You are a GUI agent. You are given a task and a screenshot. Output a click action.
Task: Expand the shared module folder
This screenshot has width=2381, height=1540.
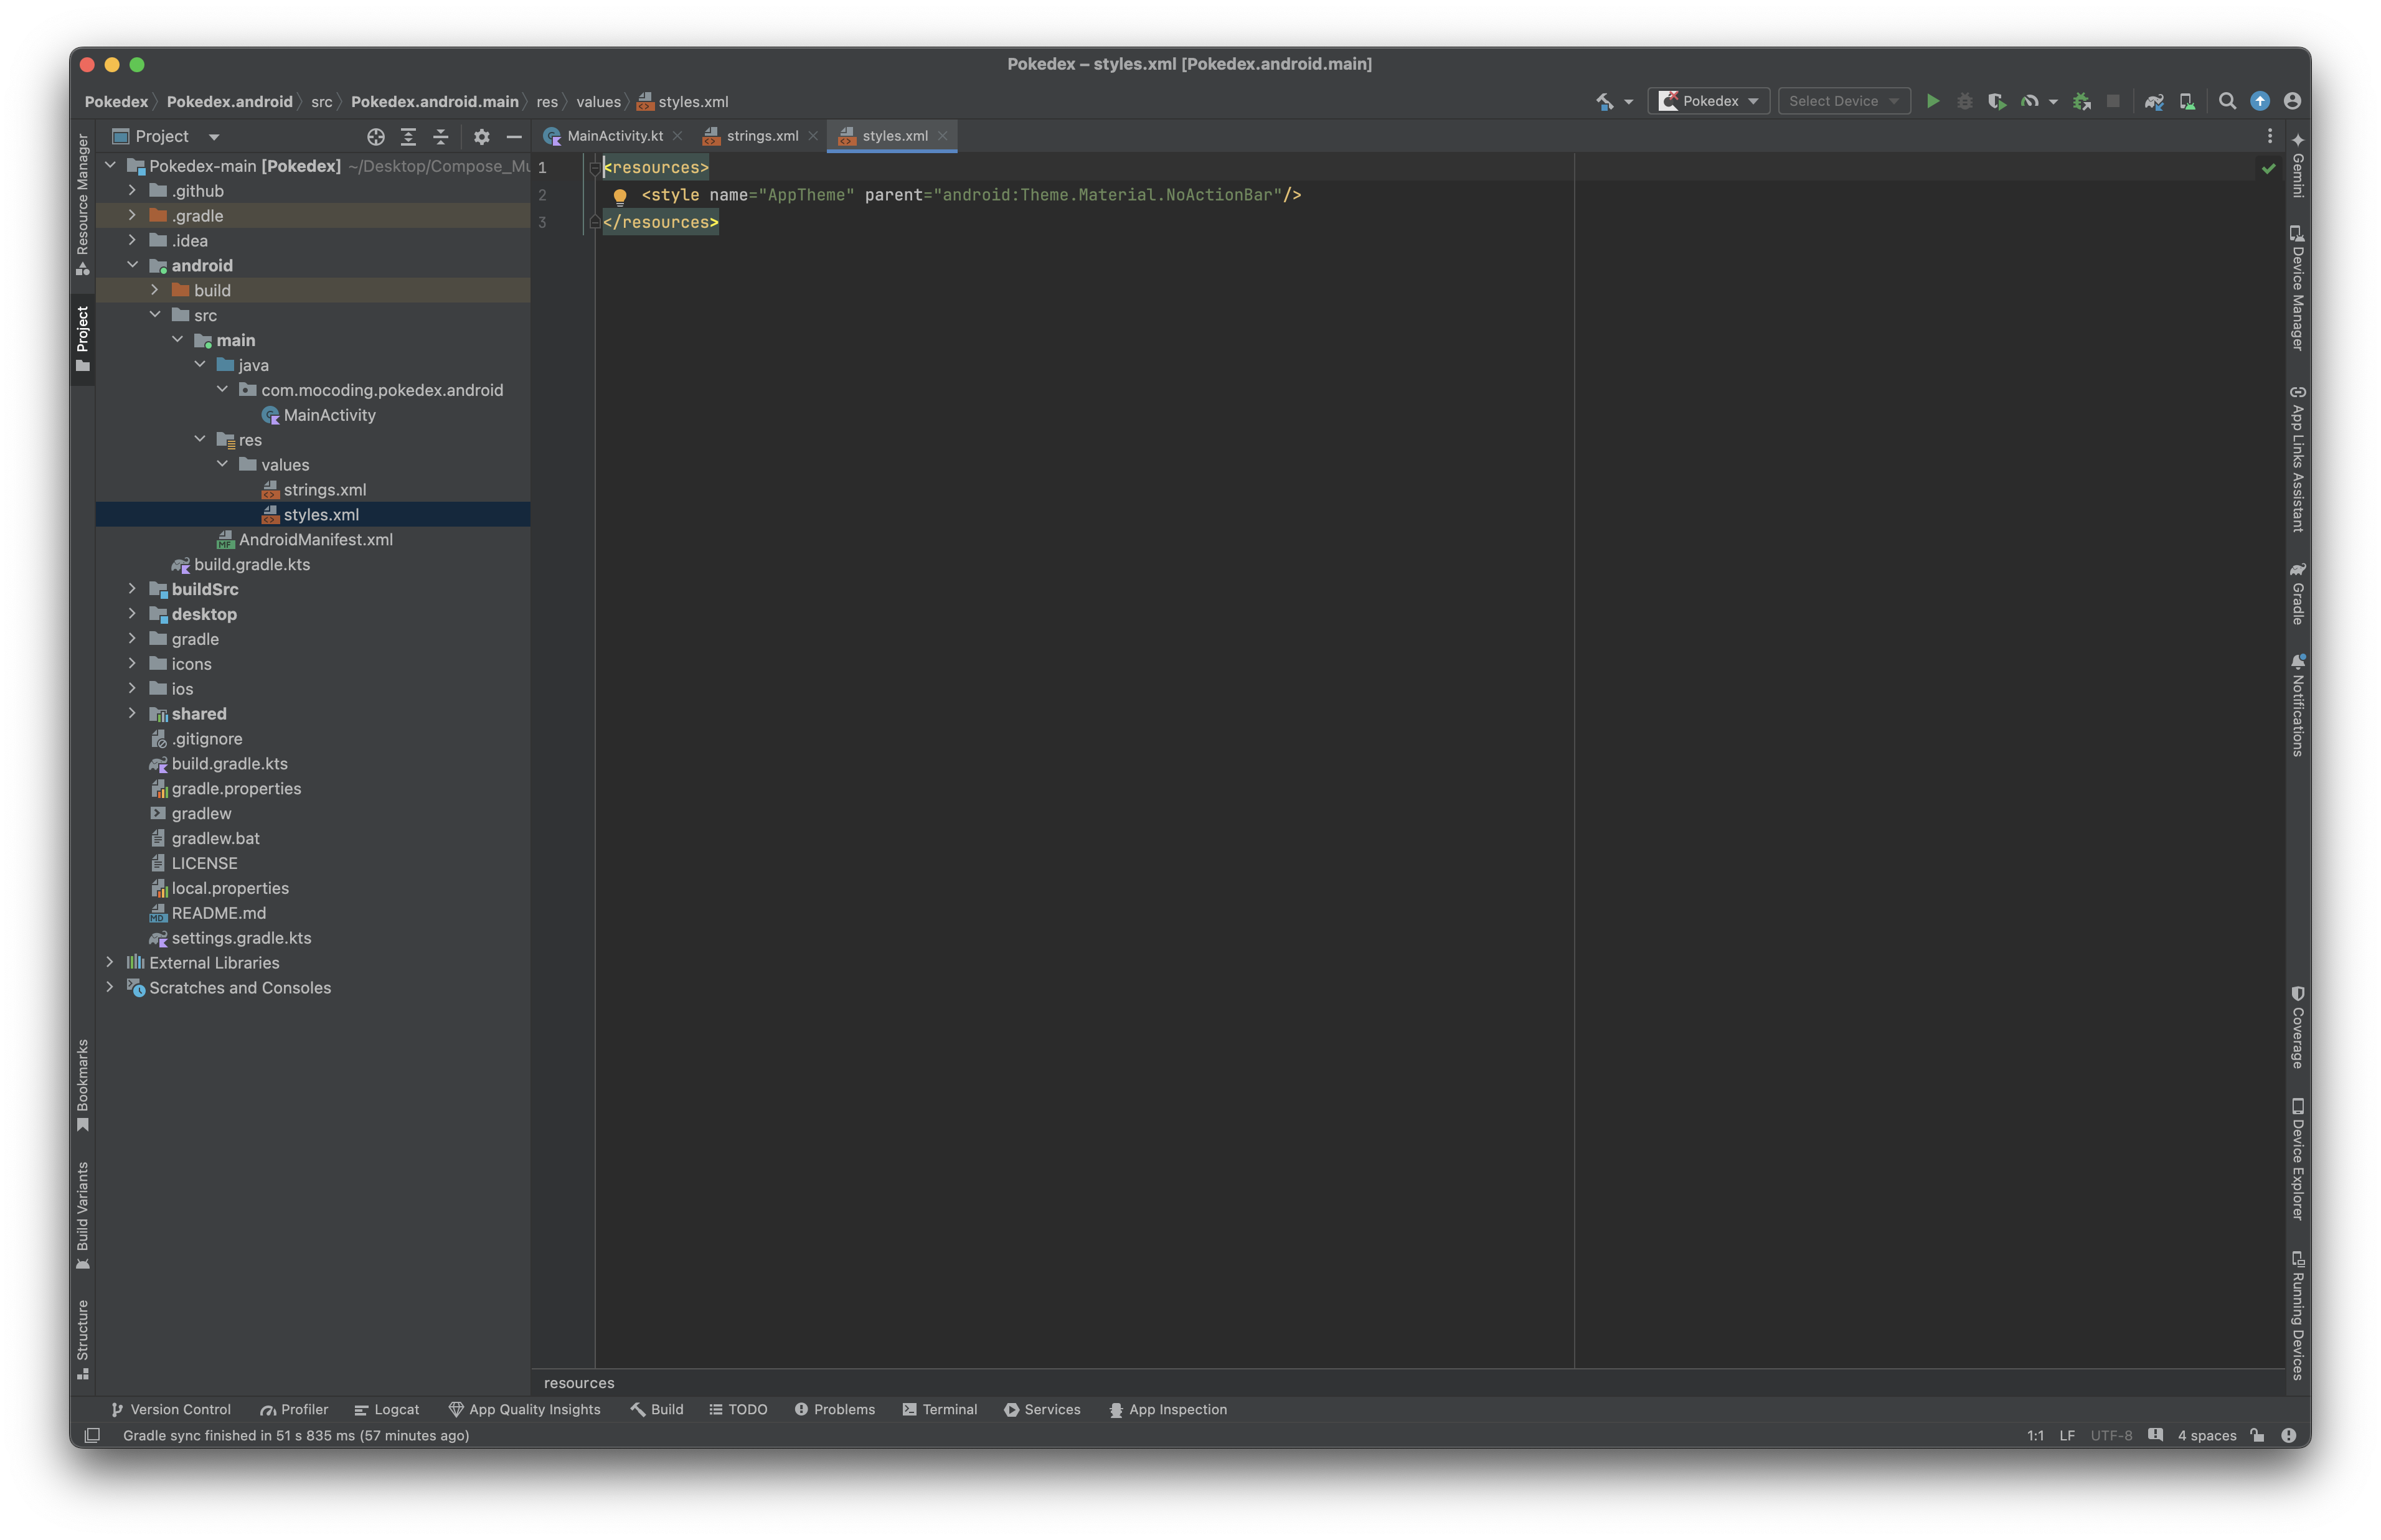132,713
